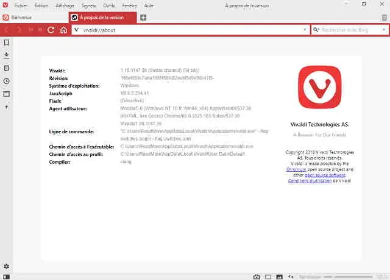Open the Affichage menu
The image size is (390, 280).
pos(65,5)
